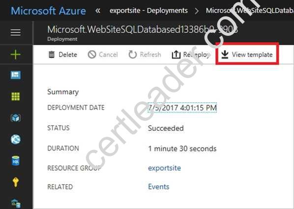Click the RELATED label

[60, 187]
